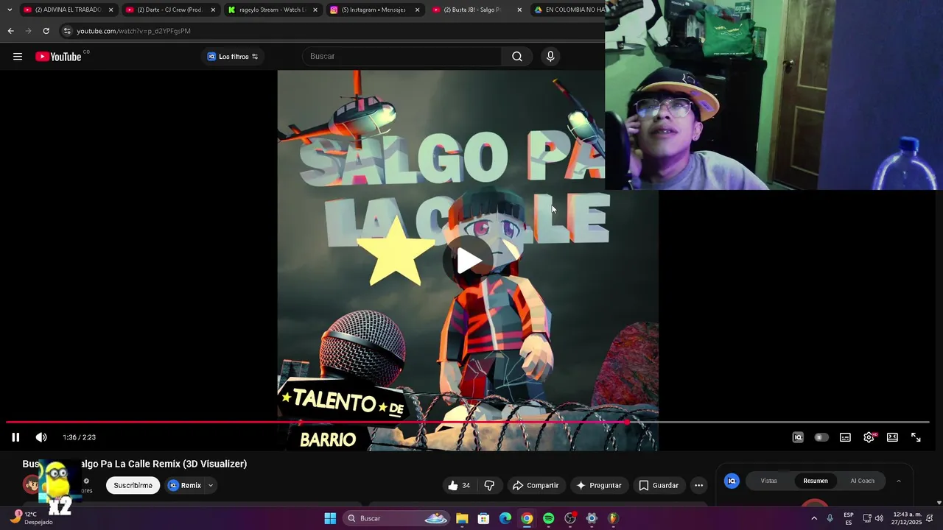Open Spotify from the taskbar

click(548, 518)
